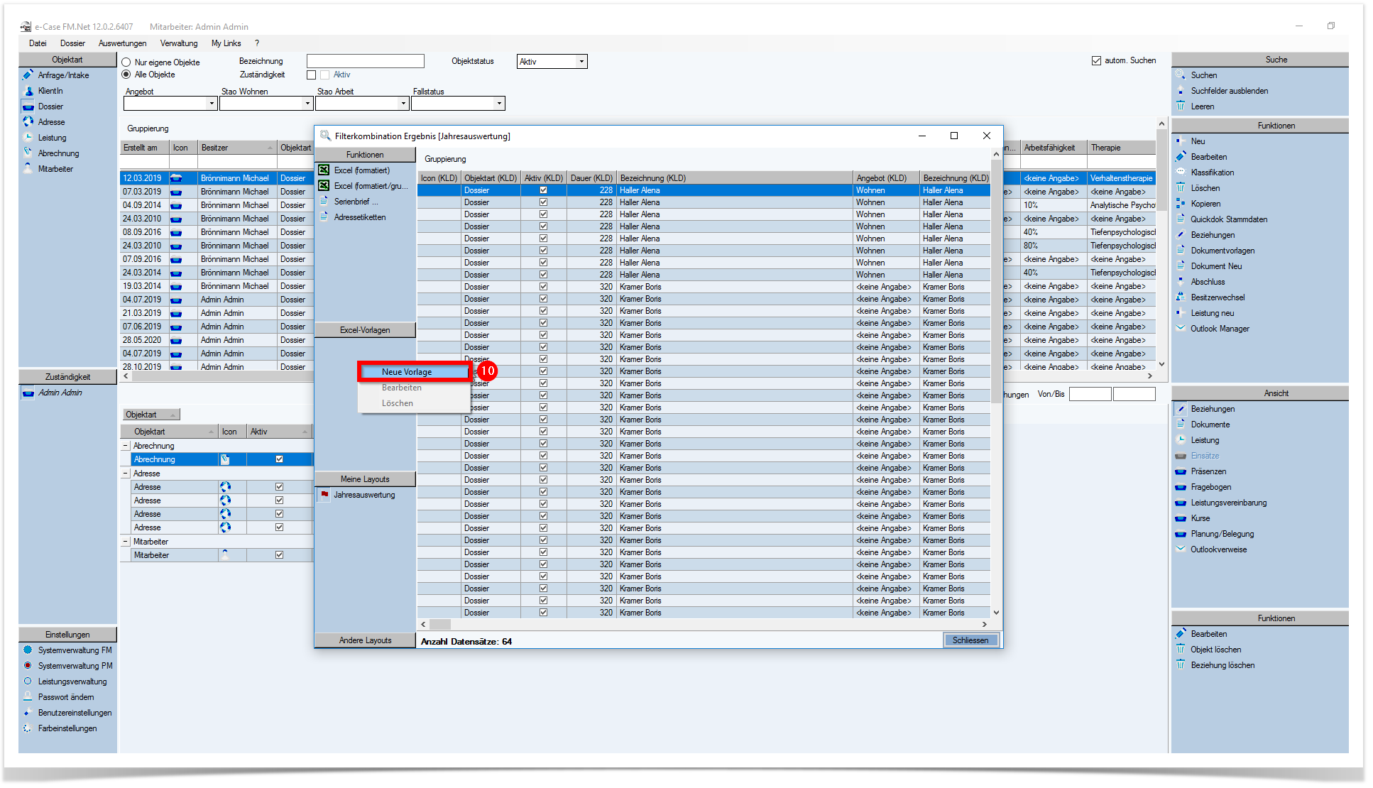Open Adressetiketten function icon
1373x788 pixels.
324,217
